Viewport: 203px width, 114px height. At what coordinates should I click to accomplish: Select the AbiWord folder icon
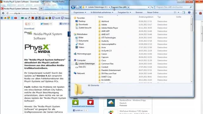[x=99, y=21]
